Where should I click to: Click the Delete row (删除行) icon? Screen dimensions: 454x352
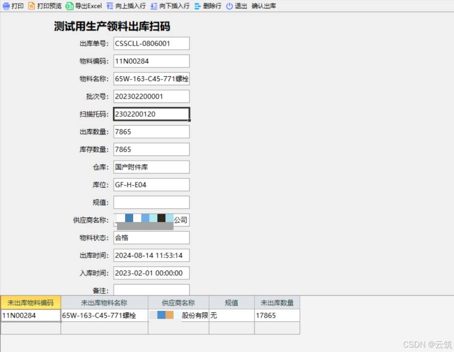(198, 6)
